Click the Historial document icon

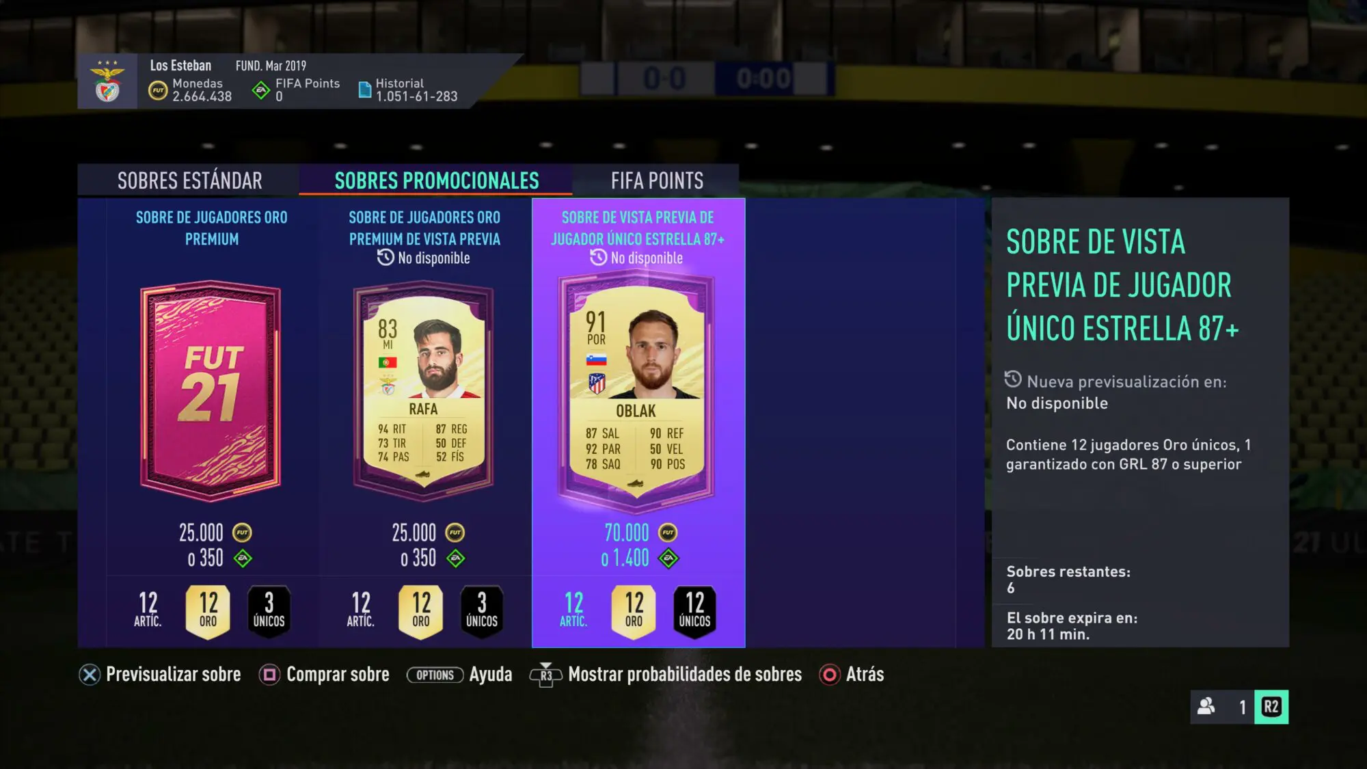[x=365, y=90]
